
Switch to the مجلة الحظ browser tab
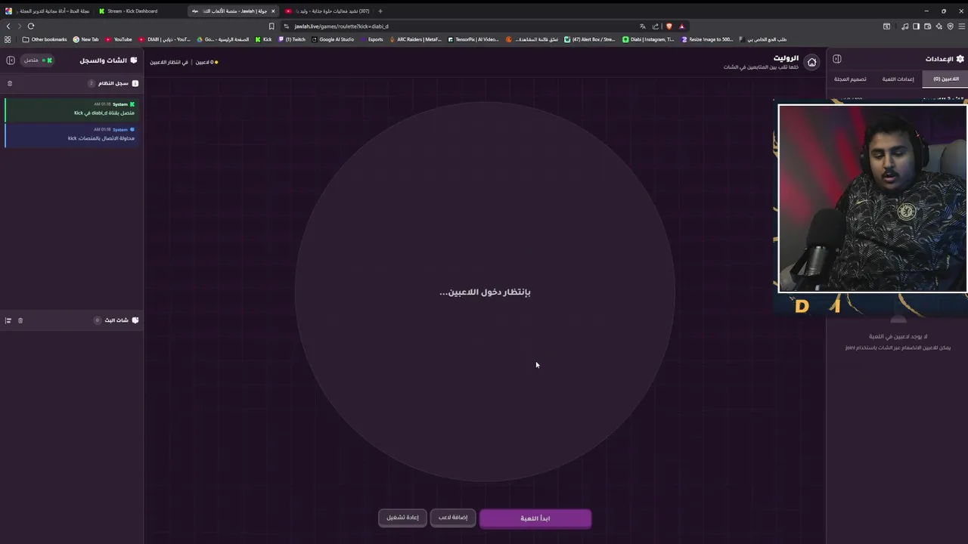[x=48, y=11]
